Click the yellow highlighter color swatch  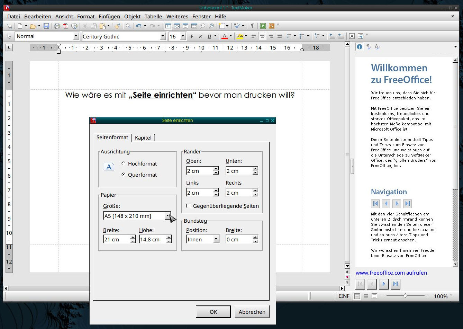(240, 36)
